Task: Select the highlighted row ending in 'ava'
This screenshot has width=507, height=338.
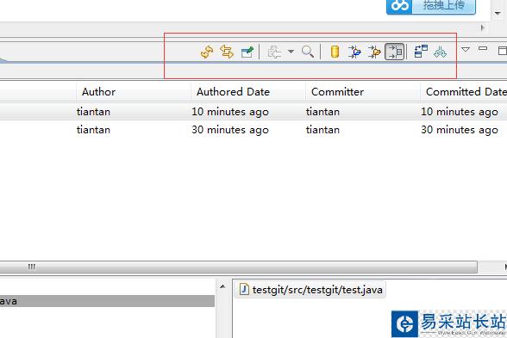Action: [x=107, y=301]
